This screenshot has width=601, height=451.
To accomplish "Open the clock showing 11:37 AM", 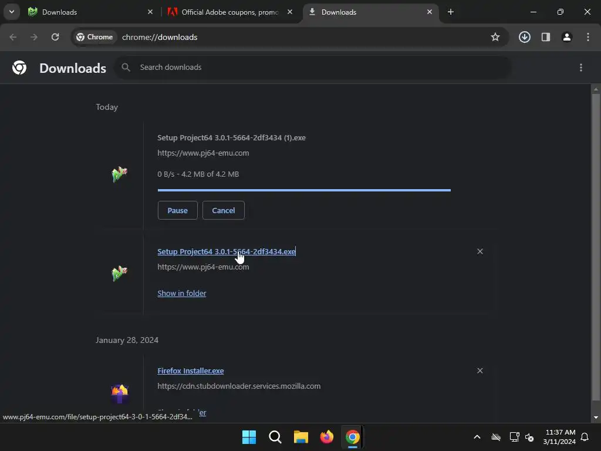I will (x=559, y=437).
